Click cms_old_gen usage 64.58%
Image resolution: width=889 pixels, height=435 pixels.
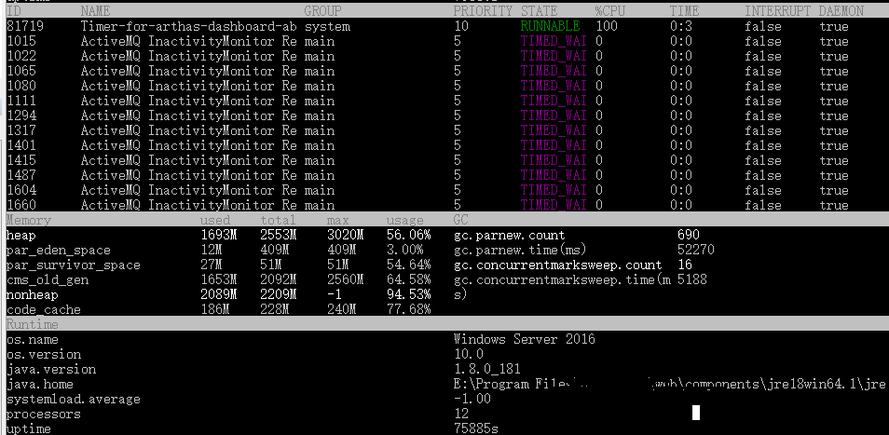[409, 279]
